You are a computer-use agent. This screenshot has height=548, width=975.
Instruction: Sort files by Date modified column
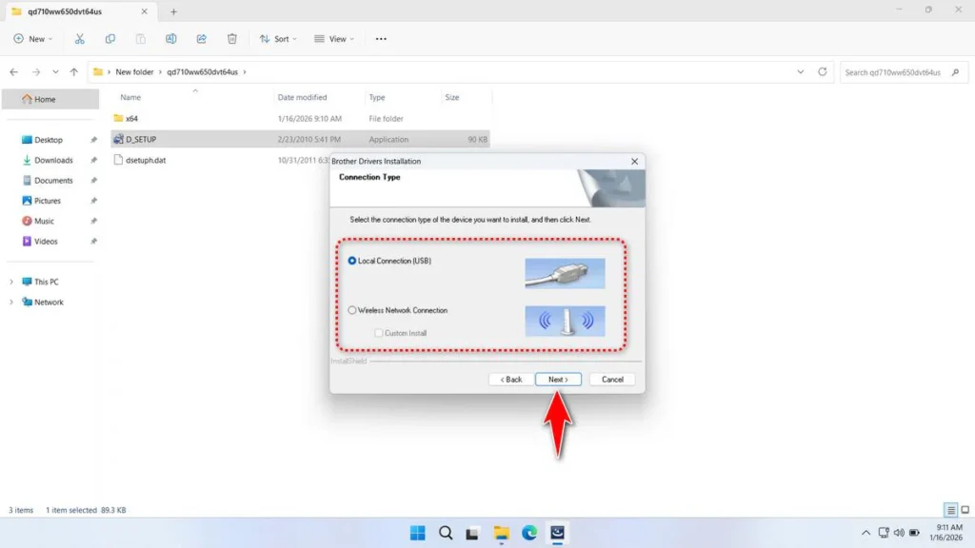pyautogui.click(x=302, y=97)
